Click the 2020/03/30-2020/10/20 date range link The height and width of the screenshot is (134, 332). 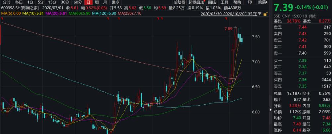click(228, 14)
